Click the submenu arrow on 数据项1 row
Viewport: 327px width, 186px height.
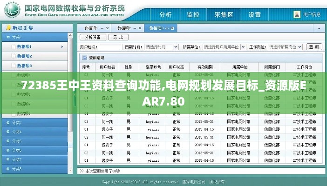point(62,46)
